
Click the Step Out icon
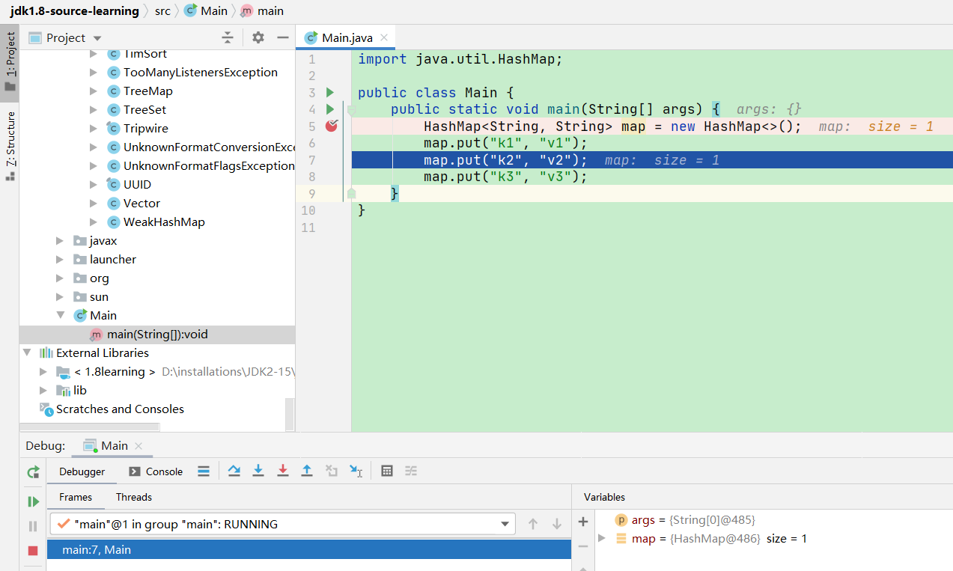[307, 471]
